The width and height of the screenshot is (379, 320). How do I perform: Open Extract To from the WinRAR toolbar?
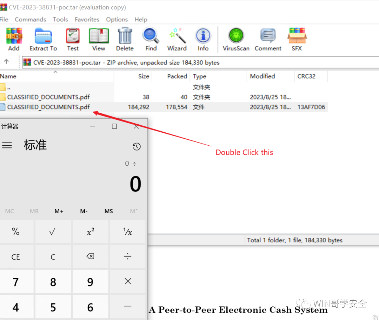(43, 39)
